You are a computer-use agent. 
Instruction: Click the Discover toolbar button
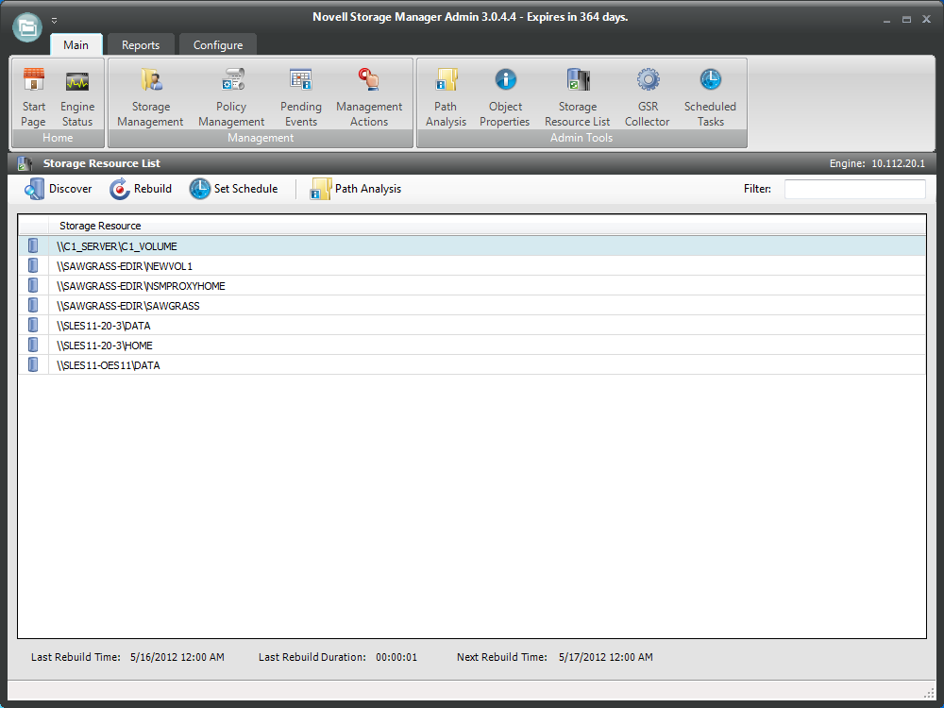click(x=59, y=189)
